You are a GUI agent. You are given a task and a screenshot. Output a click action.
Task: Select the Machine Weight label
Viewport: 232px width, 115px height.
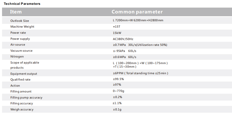pos(22,27)
